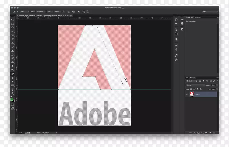This screenshot has width=229, height=147.
Task: Change screen mode at toolbox bottom
Action: click(13, 108)
